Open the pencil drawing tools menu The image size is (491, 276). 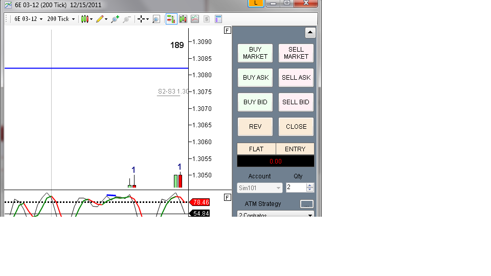coord(102,19)
